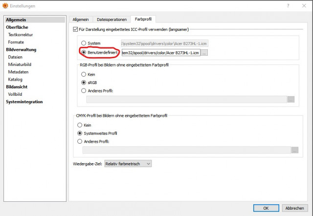Screen dimensions: 313x216
Task: Select sRGB radio option
Action: pyautogui.click(x=84, y=83)
